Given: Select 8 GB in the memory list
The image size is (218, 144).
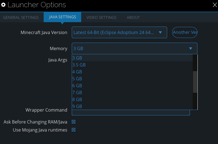Looking at the screenshot, I should click(77, 99).
